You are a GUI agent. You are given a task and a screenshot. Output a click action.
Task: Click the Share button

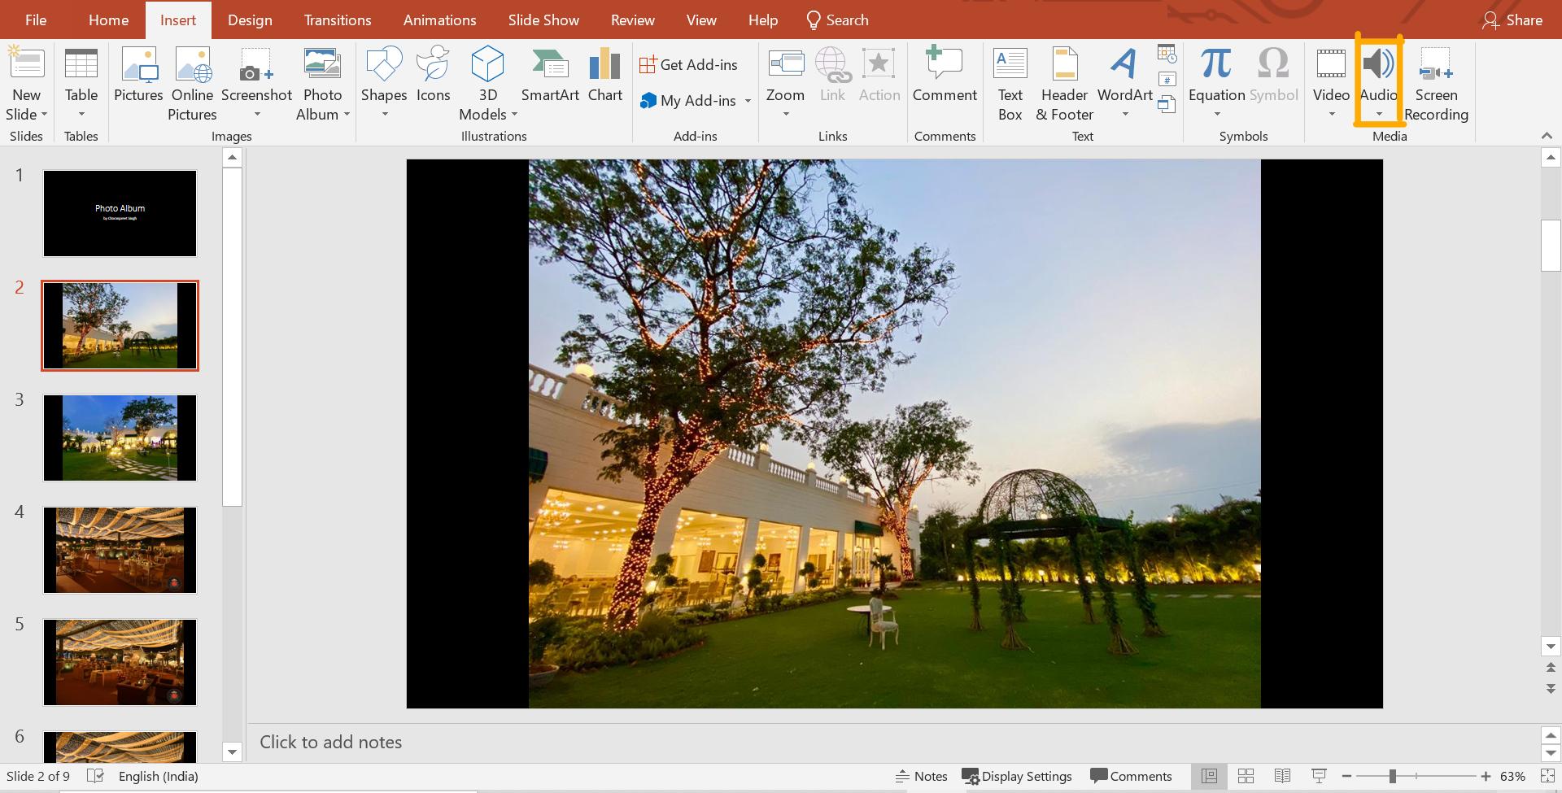coord(1513,20)
